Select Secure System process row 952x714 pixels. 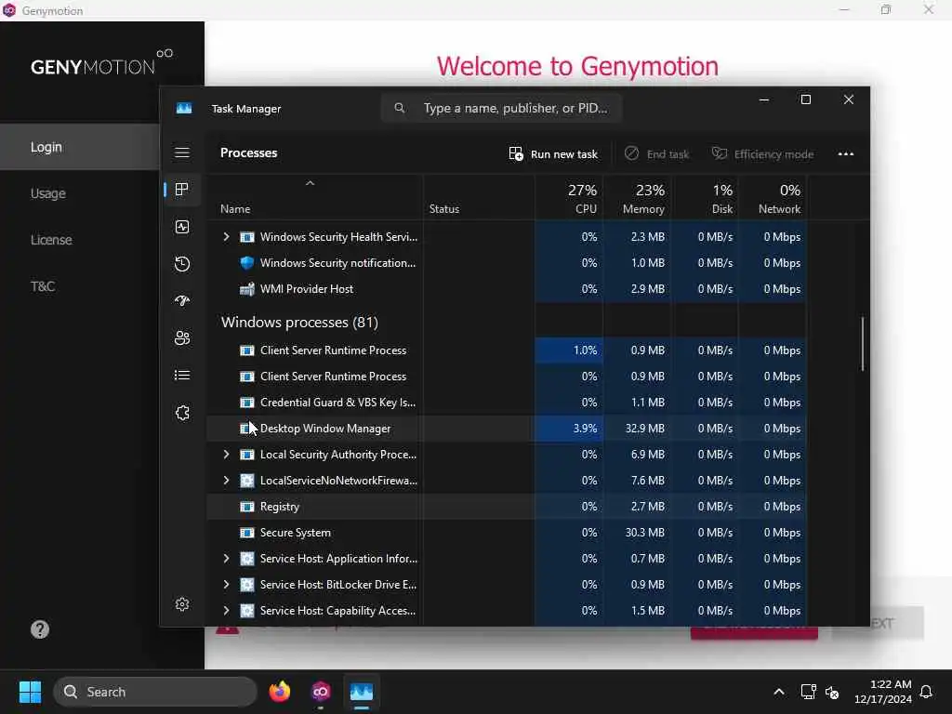(507, 533)
